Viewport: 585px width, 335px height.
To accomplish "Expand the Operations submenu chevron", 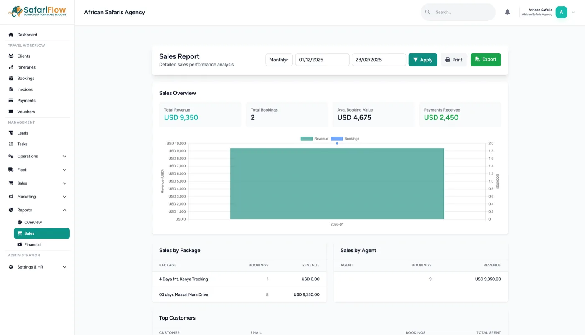I will click(x=64, y=156).
